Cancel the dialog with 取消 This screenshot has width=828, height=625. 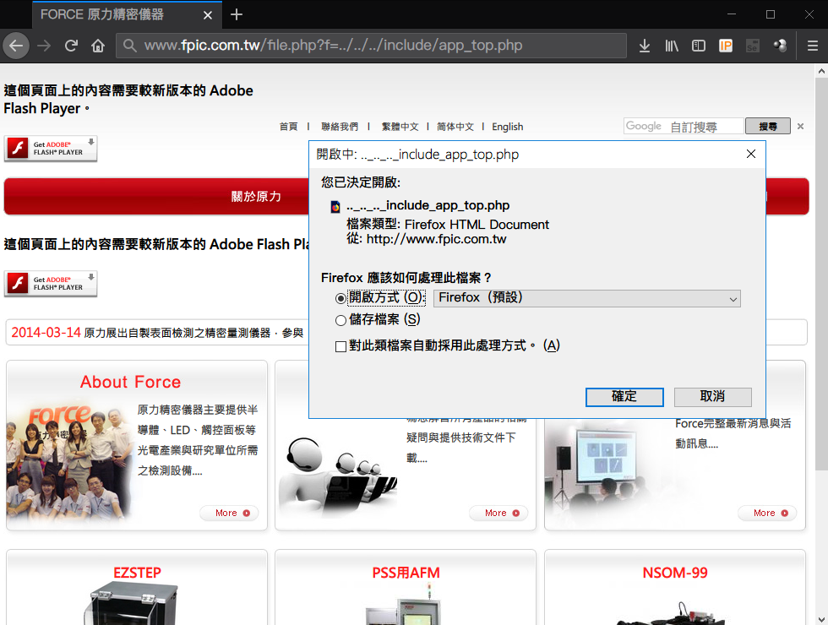[x=712, y=397]
